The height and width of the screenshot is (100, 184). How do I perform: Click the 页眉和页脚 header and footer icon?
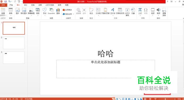point(105,11)
